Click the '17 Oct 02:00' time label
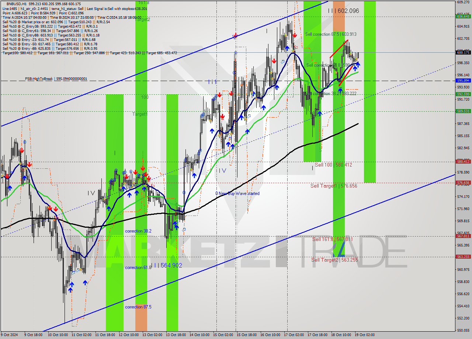The height and width of the screenshot is (339, 472). tap(294, 335)
